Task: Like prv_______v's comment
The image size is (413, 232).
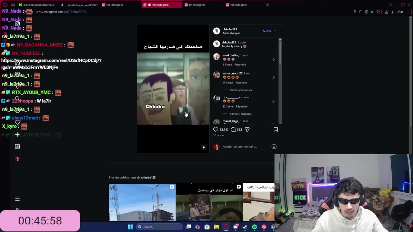Action: point(273,101)
